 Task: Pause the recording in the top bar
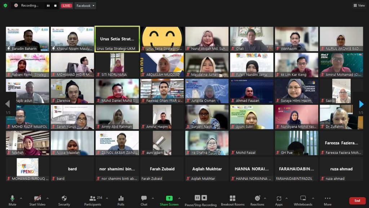click(x=48, y=5)
